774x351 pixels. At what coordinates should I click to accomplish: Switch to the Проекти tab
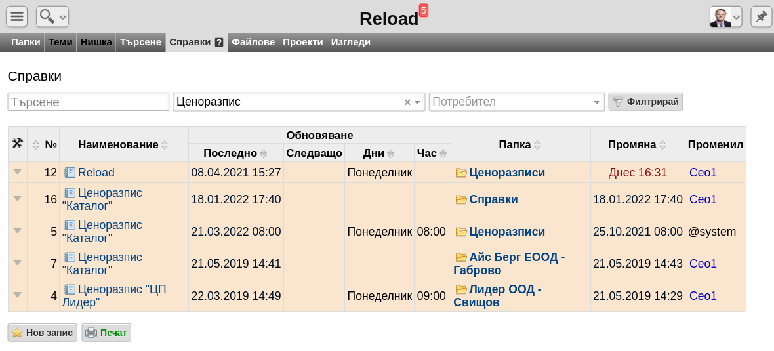click(302, 42)
